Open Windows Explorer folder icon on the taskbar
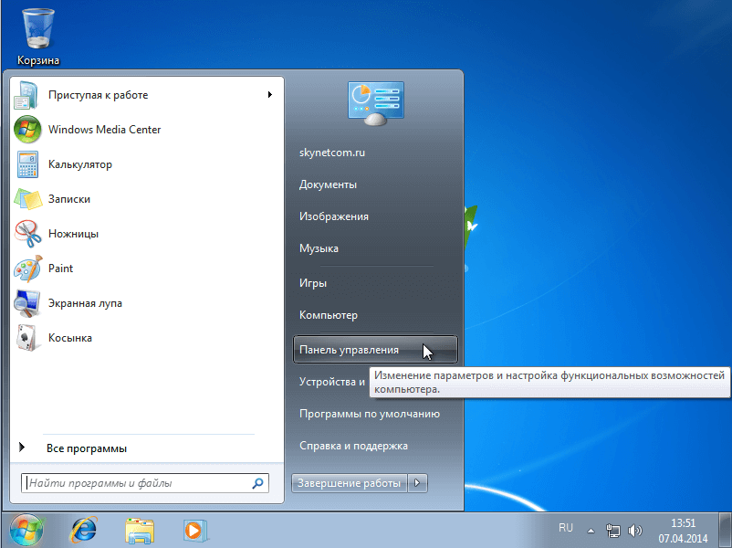This screenshot has width=732, height=548. coord(140,529)
